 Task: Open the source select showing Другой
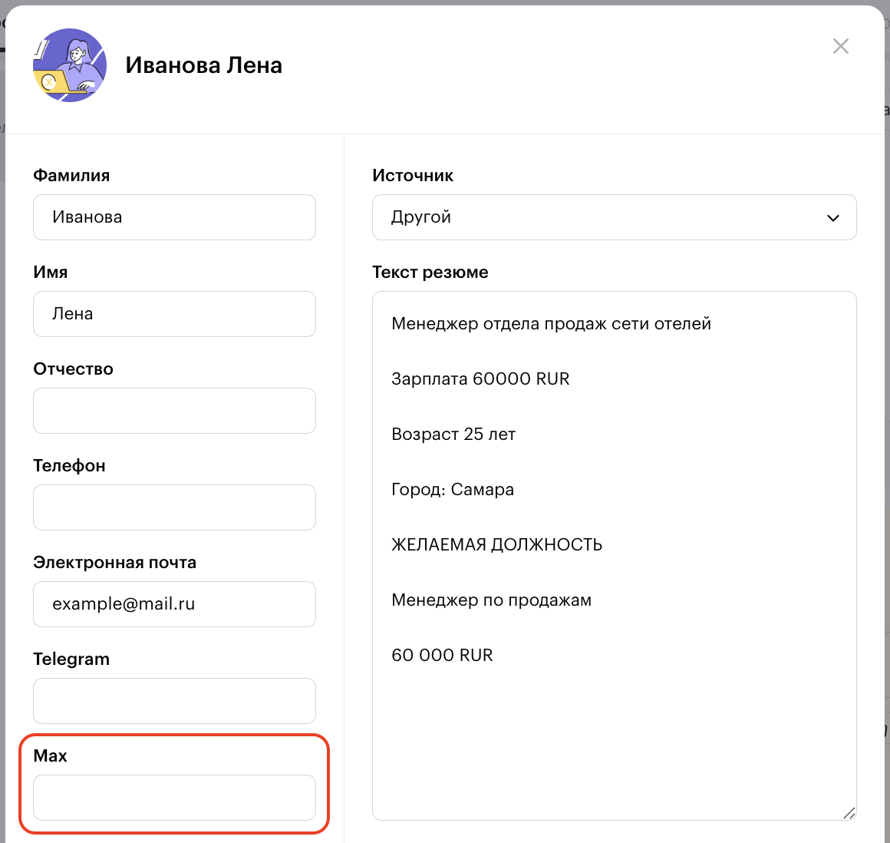598,217
